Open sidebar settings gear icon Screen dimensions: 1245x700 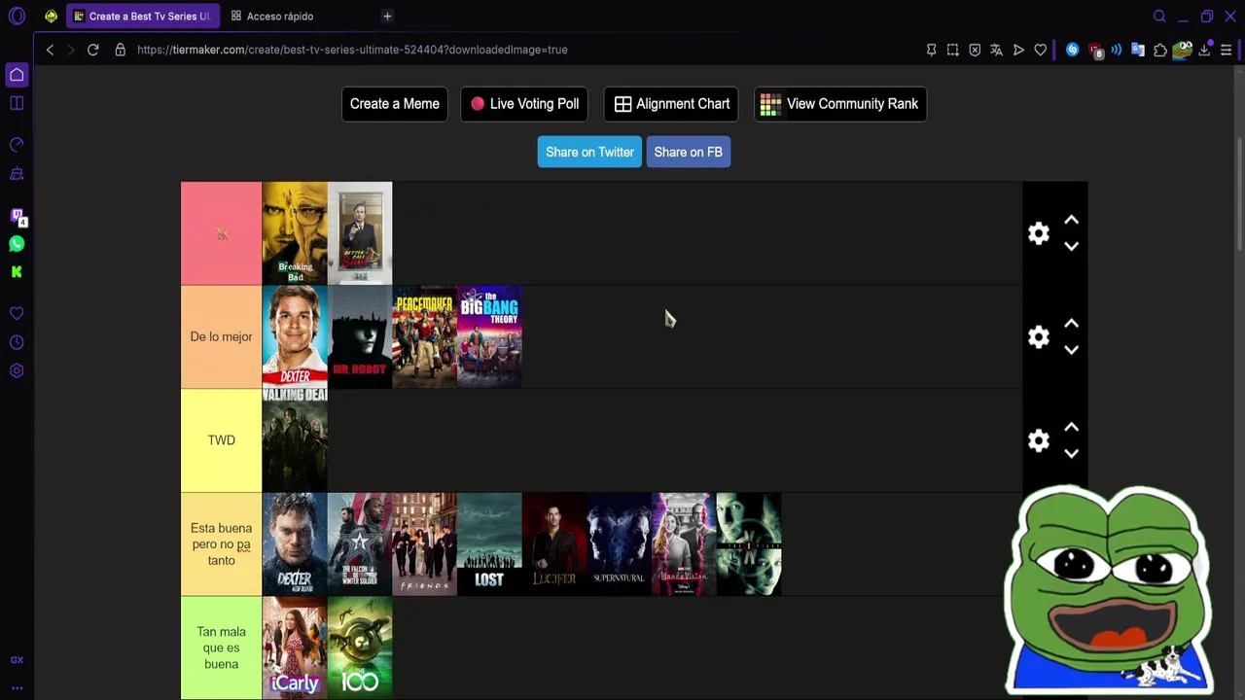[x=17, y=370]
